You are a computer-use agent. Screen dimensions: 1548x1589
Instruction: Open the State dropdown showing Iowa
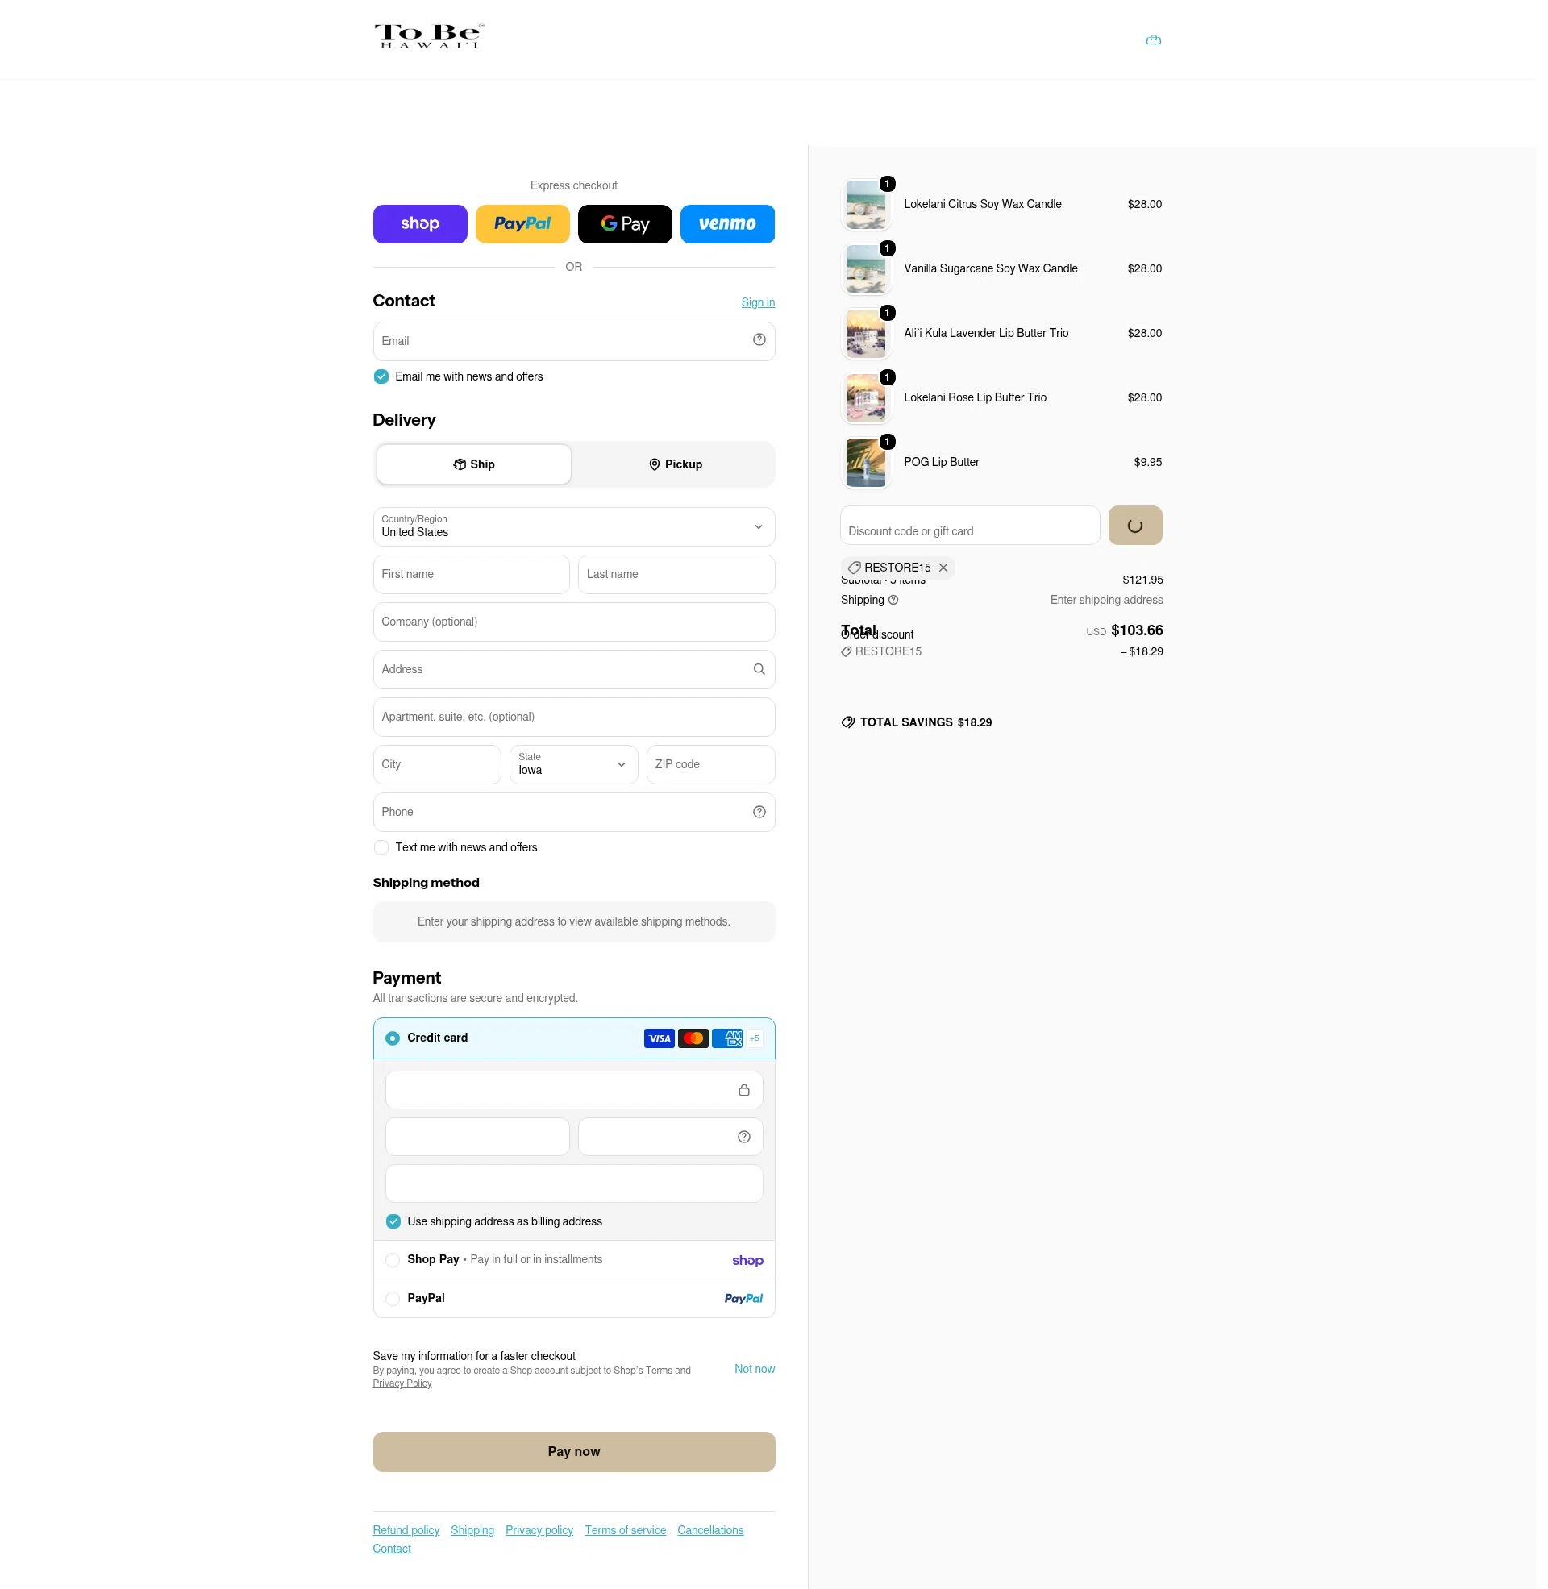pos(573,765)
